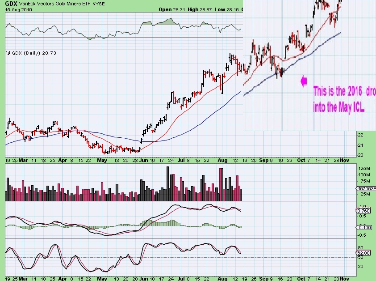Click Apr on the price chart date axis
Viewport: 376px width, 281px height.
(63, 160)
